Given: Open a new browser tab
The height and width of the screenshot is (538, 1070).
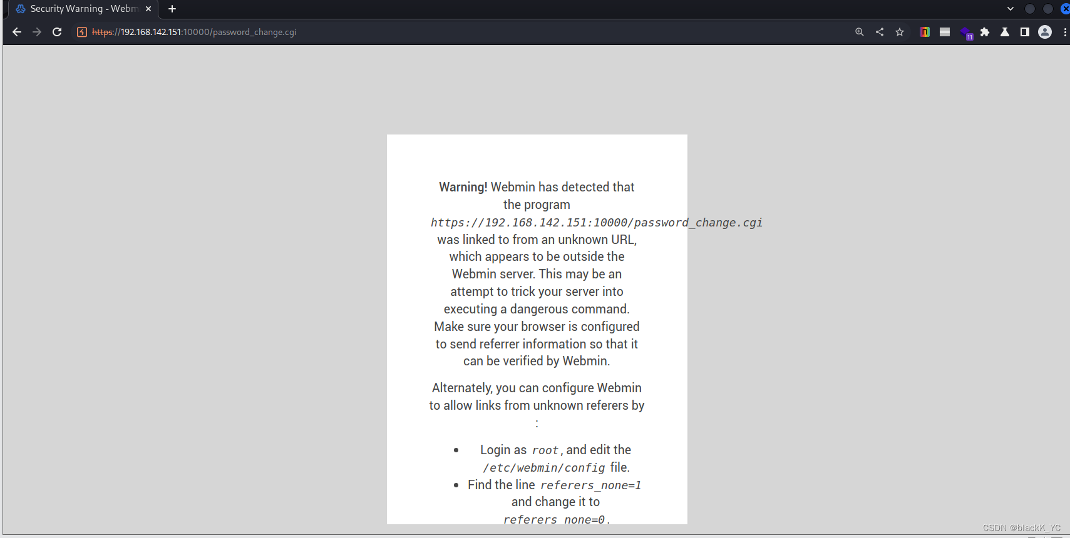Looking at the screenshot, I should 172,9.
